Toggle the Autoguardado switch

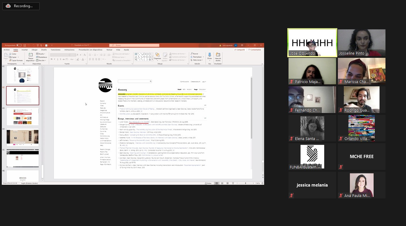pyautogui.click(x=19, y=45)
